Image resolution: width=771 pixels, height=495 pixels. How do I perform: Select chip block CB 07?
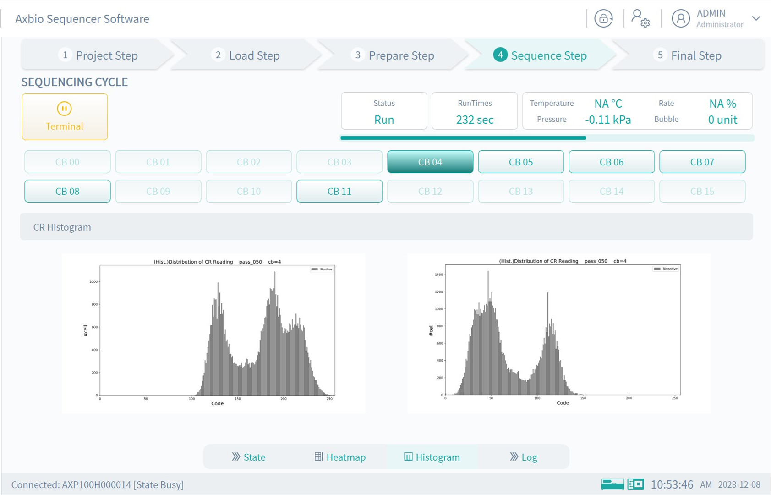(702, 162)
